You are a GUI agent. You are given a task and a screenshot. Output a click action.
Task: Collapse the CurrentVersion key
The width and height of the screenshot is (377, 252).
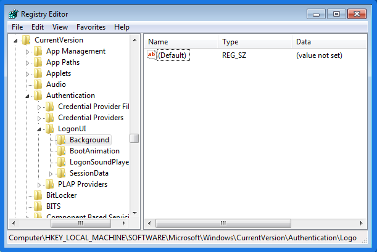[x=15, y=41]
